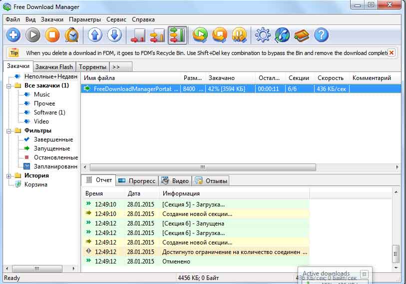Select the Software (1) category

pyautogui.click(x=49, y=112)
